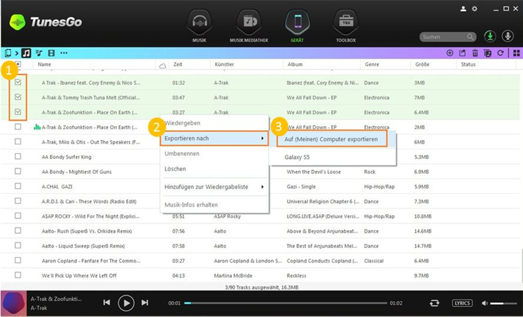Open the MUSIK MEDIATHEK section
The width and height of the screenshot is (523, 317).
[249, 22]
